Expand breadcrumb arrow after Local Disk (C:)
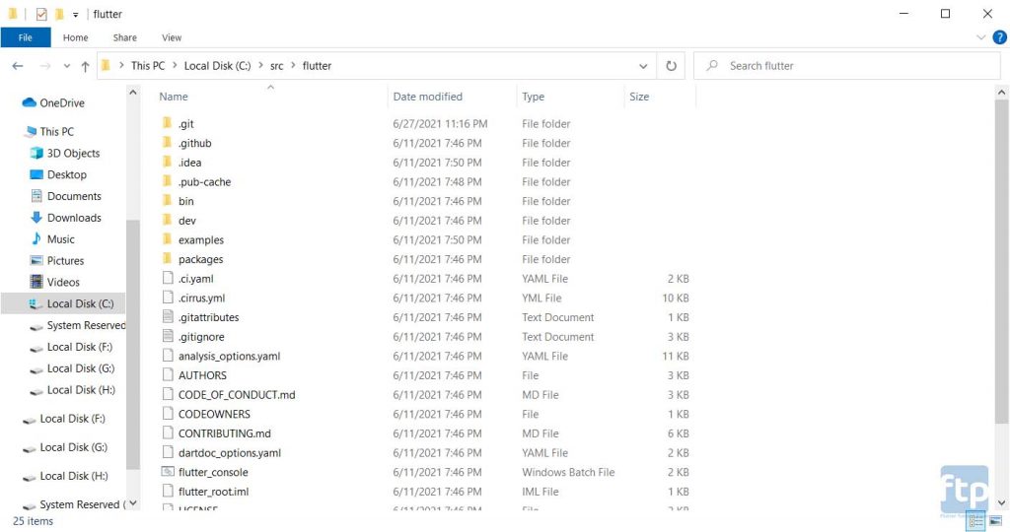Screen dimensions: 1010x532 click(x=260, y=66)
